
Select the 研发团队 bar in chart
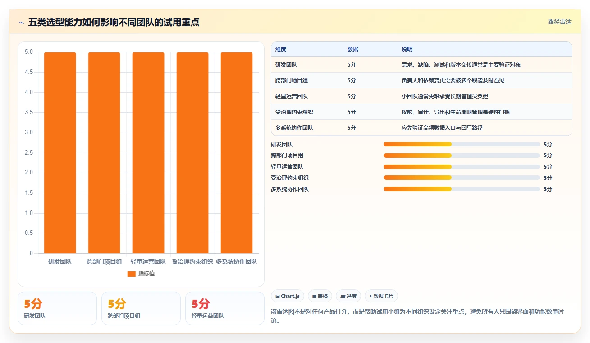60,153
